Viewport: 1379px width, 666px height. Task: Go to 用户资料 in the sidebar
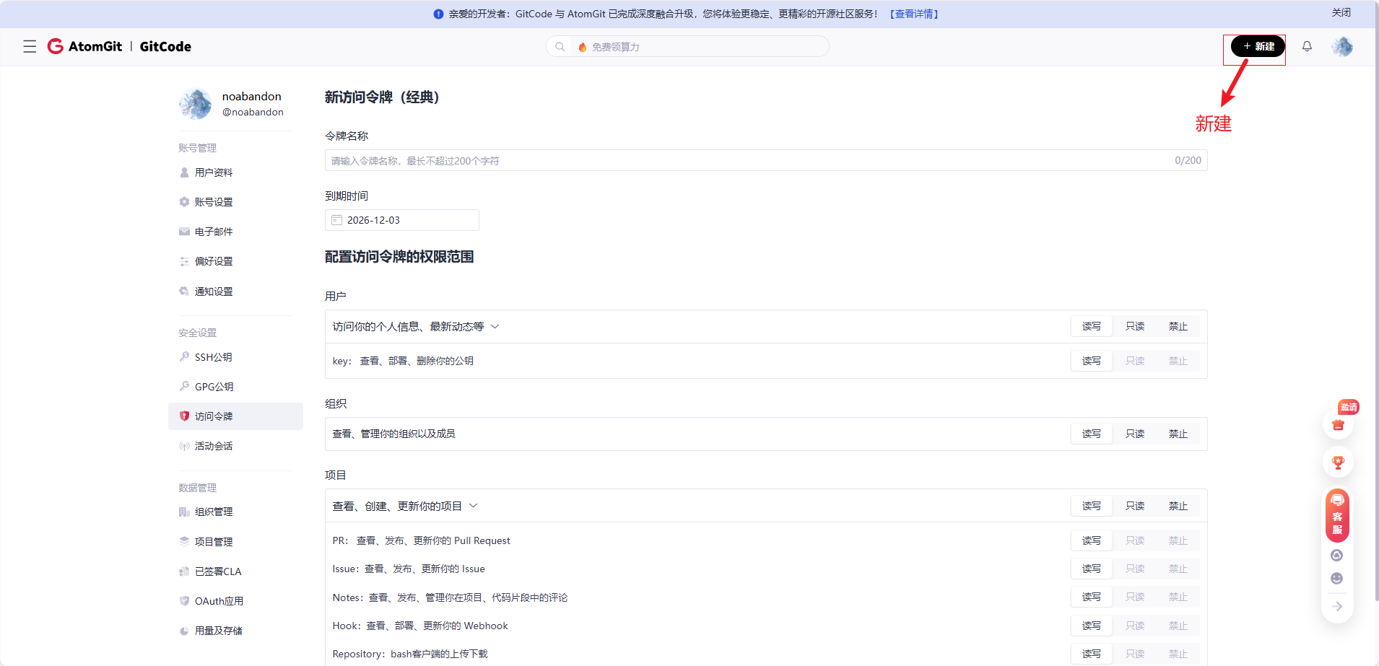coord(213,172)
